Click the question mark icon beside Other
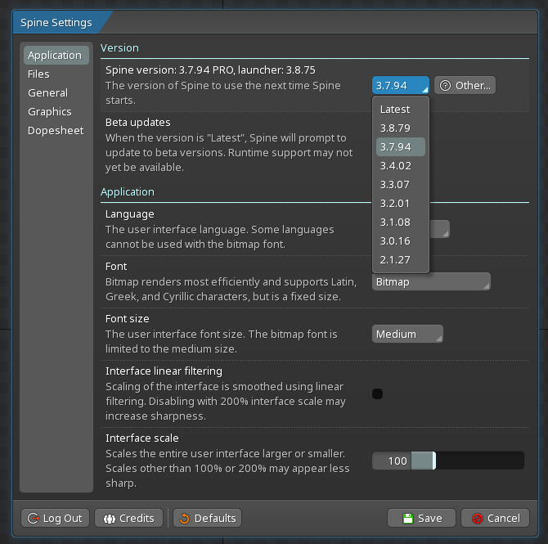The width and height of the screenshot is (548, 544). (x=445, y=86)
